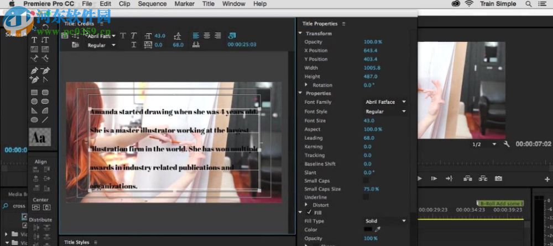Open the Font Family dropdown in Properties
The height and width of the screenshot is (246, 553).
point(385,102)
